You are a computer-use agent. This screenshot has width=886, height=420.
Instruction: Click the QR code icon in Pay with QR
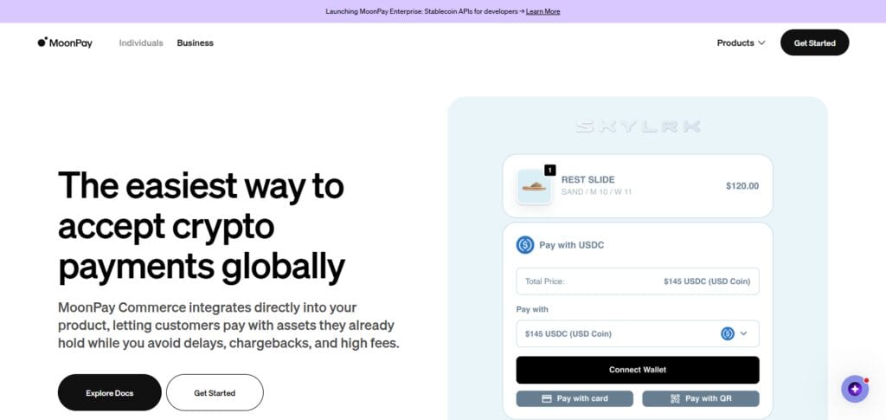pyautogui.click(x=675, y=398)
